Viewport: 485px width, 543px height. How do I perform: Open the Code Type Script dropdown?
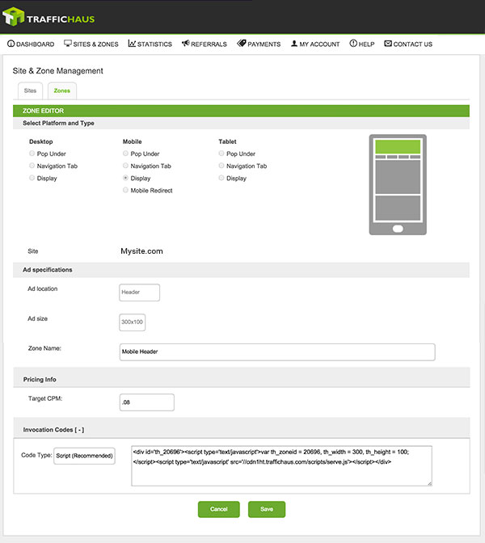84,456
